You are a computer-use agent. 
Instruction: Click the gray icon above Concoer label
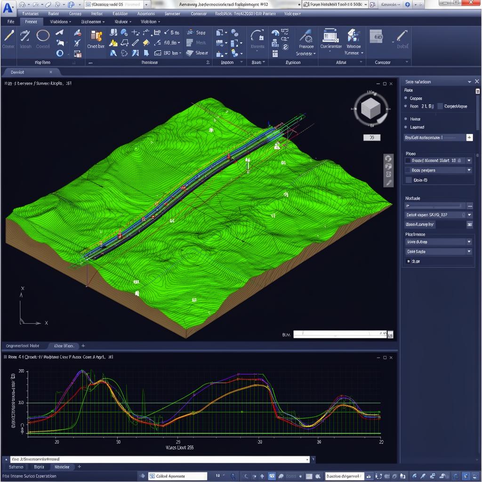click(376, 36)
